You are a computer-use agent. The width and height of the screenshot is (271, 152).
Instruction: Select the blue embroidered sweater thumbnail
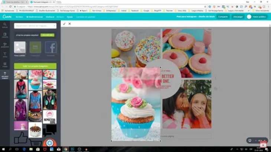35,101
